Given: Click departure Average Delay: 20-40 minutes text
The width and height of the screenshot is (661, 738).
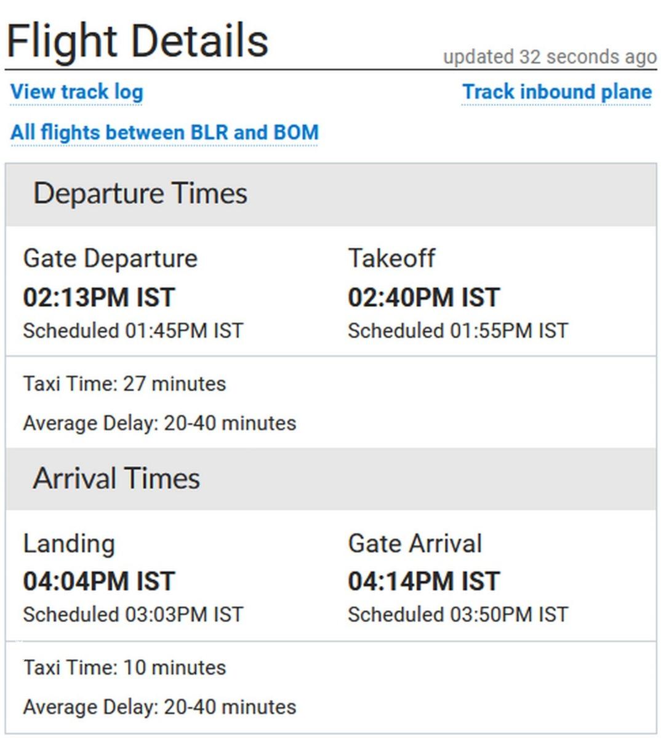Looking at the screenshot, I should pyautogui.click(x=159, y=423).
